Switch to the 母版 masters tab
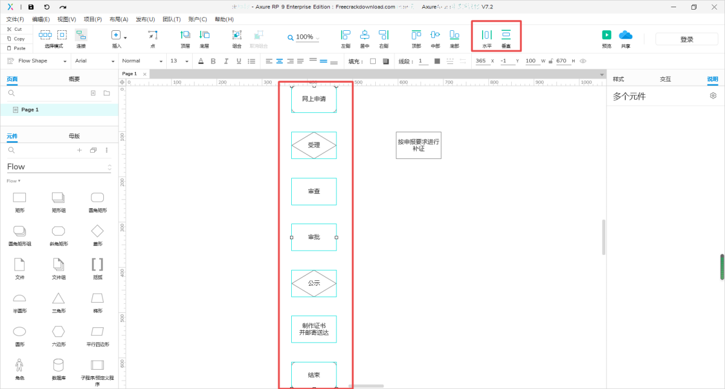Viewport: 725px width, 389px height. [74, 137]
